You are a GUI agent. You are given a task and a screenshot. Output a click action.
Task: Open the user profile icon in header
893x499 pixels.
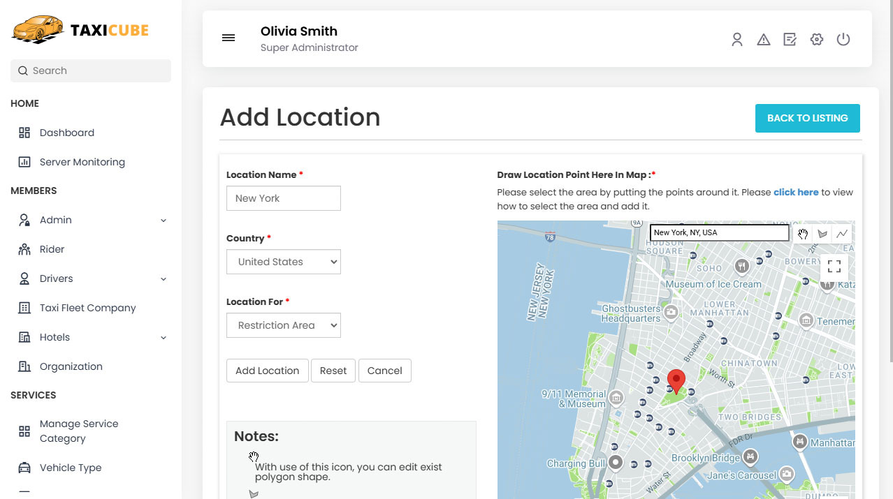tap(736, 40)
